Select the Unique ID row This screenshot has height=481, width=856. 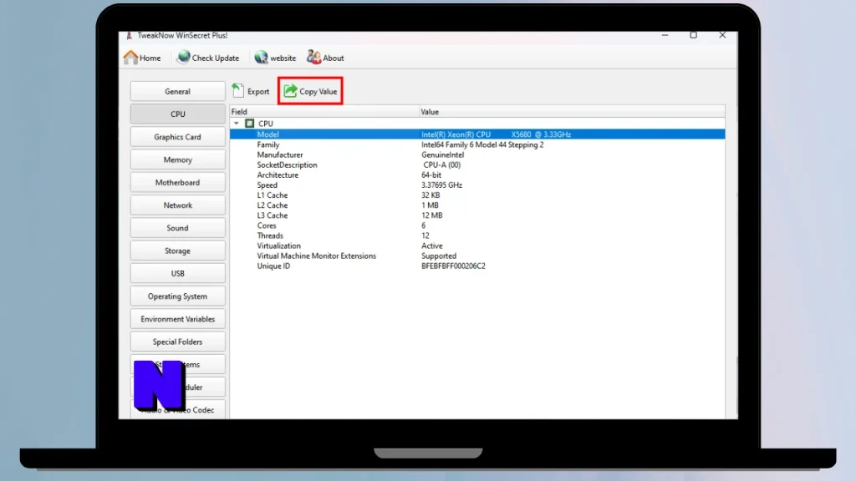(x=477, y=266)
